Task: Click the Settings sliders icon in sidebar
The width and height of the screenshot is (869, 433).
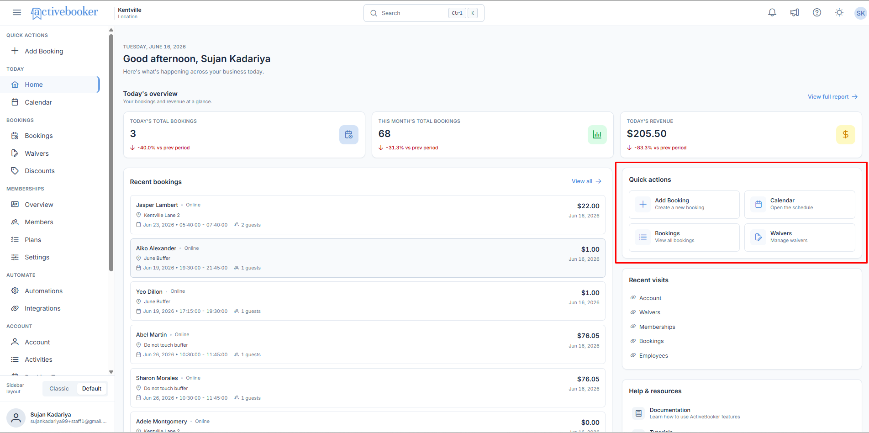Action: pos(15,257)
